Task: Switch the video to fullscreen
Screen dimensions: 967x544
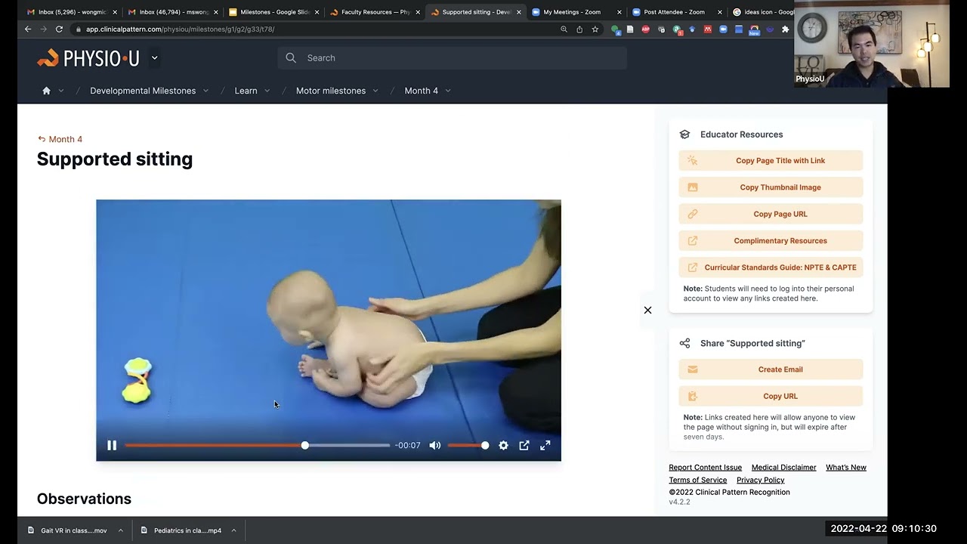Action: pos(545,446)
